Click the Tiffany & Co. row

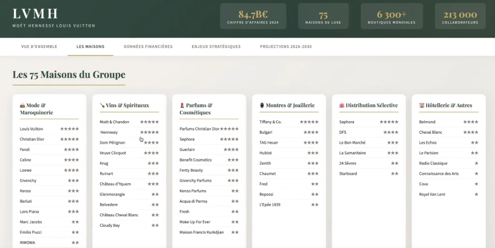(289, 122)
